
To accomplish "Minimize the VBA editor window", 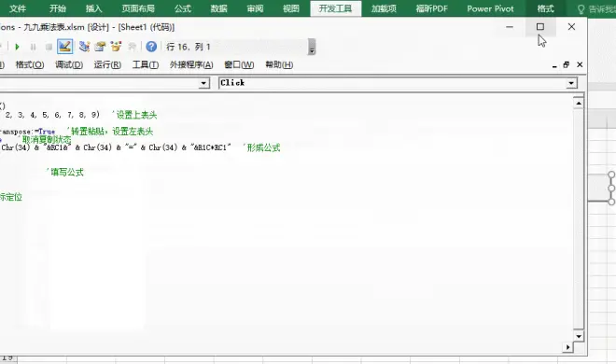I will [x=510, y=27].
